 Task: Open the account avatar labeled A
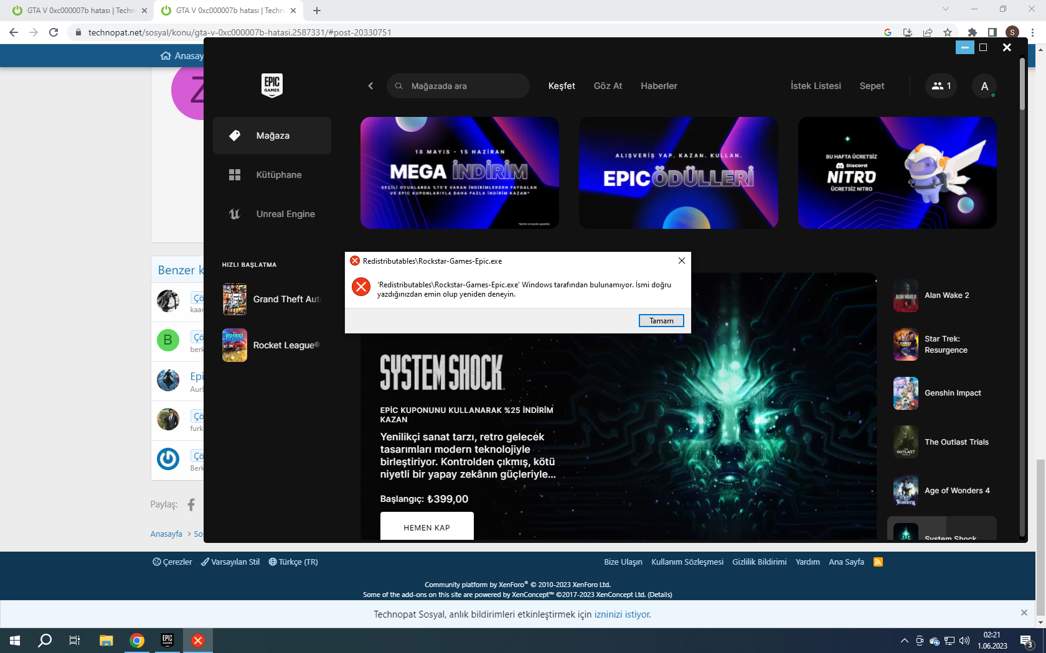(984, 86)
